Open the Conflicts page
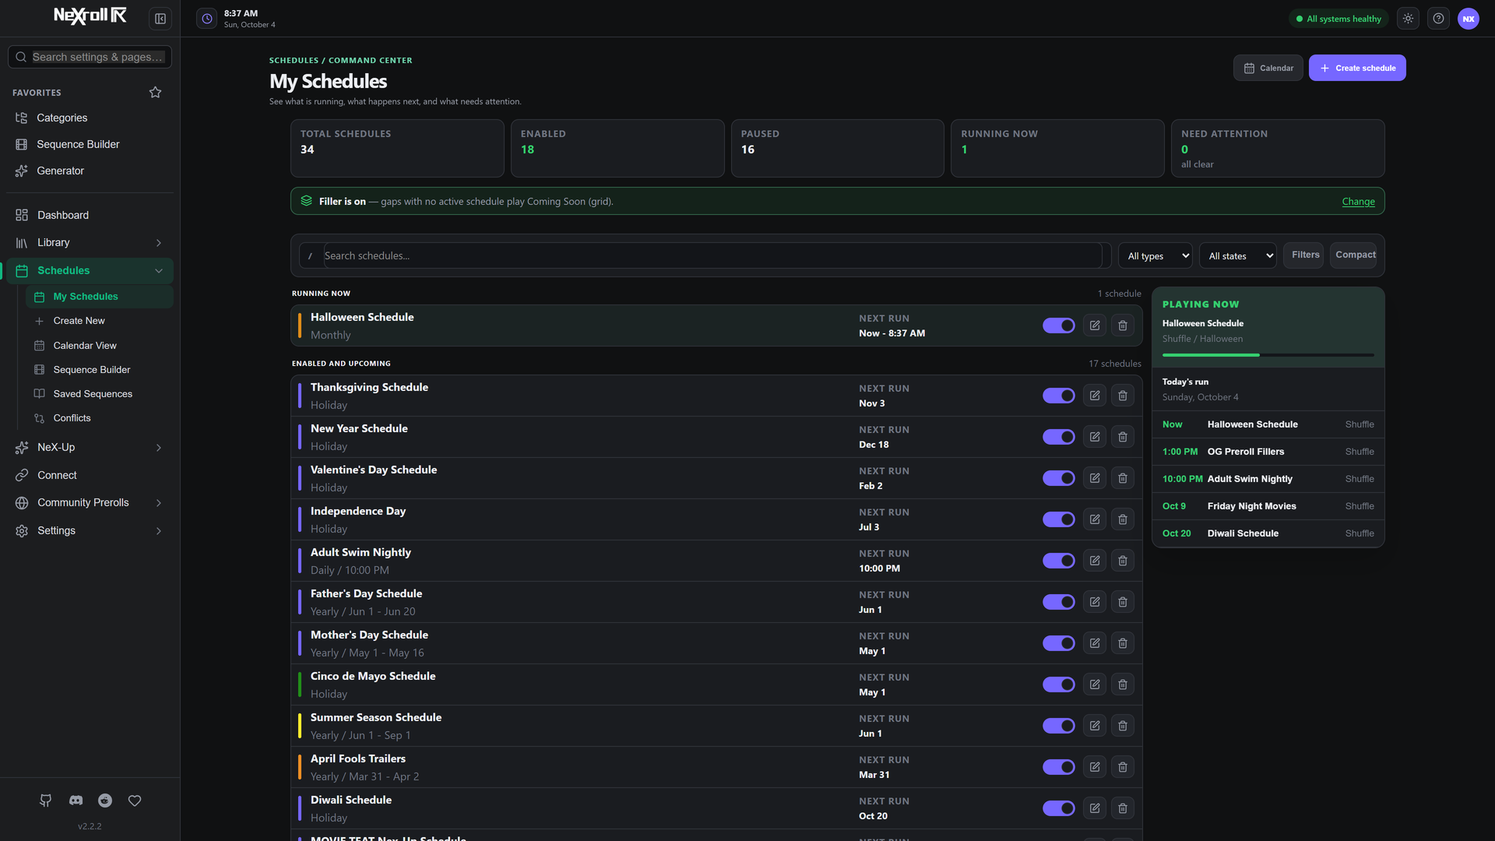The height and width of the screenshot is (841, 1495). point(99,418)
